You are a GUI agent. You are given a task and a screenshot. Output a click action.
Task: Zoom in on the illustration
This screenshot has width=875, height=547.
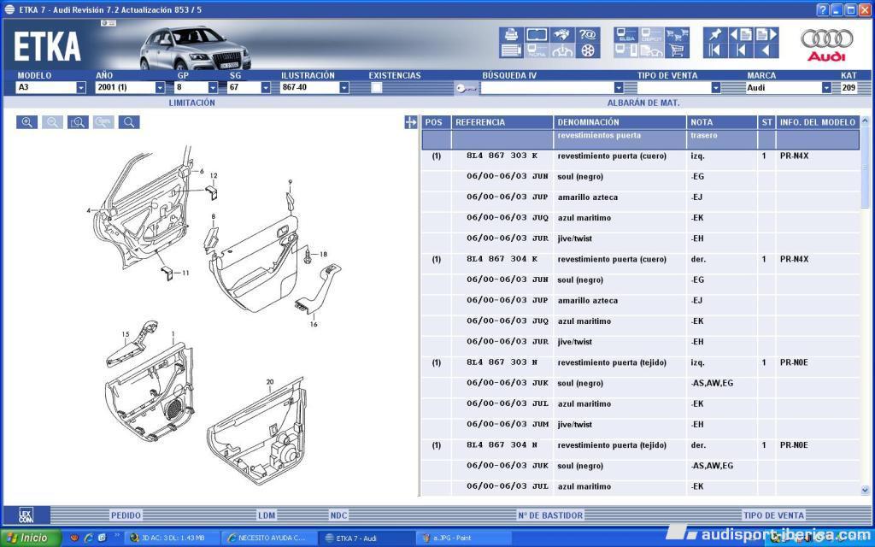(26, 122)
